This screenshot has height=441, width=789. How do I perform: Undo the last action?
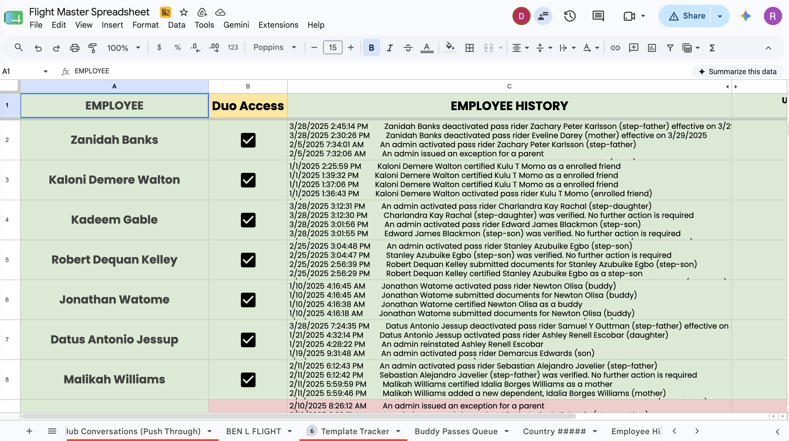point(38,48)
